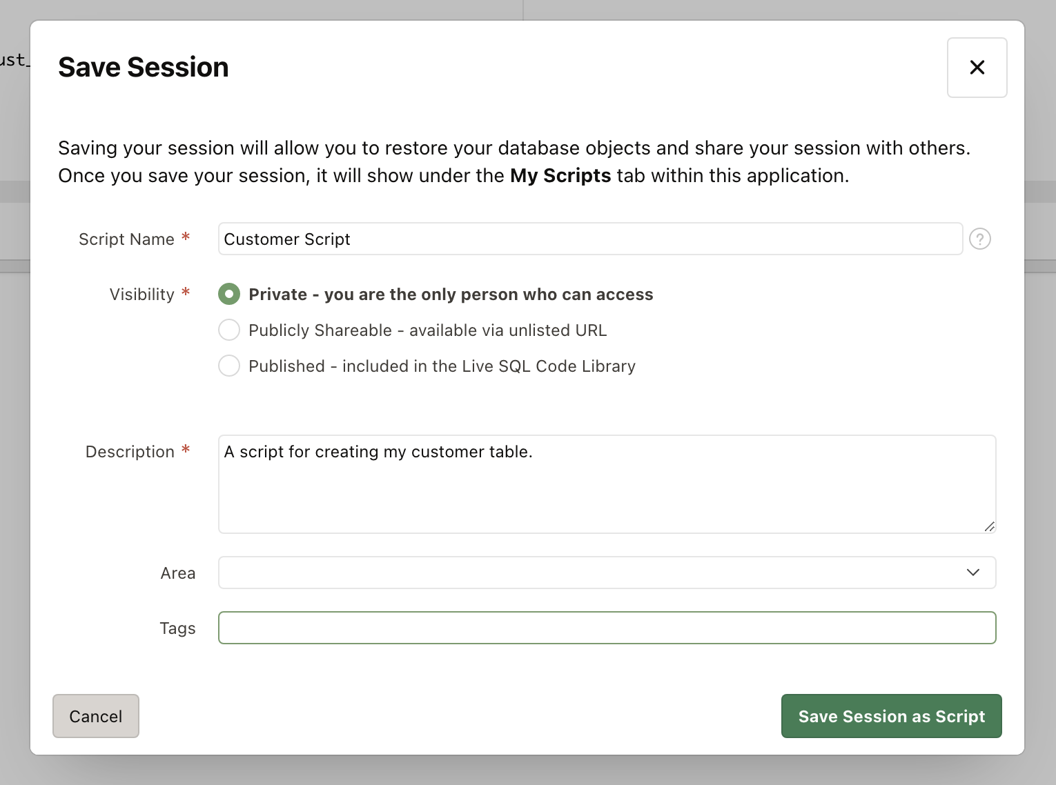1056x785 pixels.
Task: Focus the Description text area
Action: [606, 484]
